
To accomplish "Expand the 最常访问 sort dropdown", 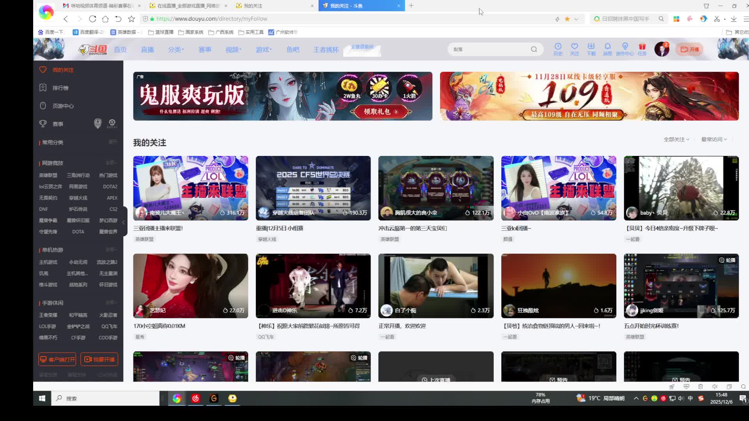I will [x=714, y=139].
